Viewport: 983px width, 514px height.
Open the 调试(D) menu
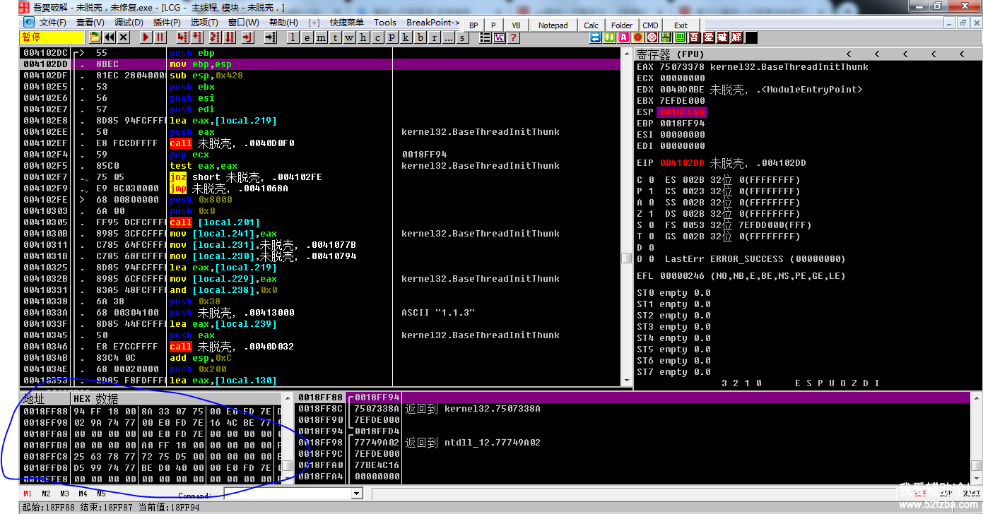(x=128, y=23)
